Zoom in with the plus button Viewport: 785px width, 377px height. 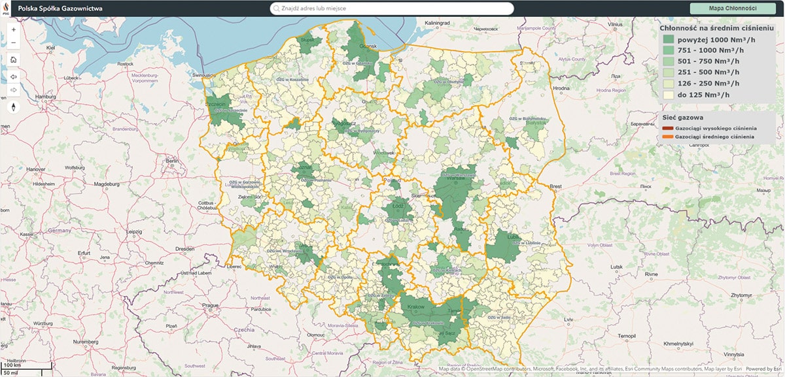(x=14, y=29)
